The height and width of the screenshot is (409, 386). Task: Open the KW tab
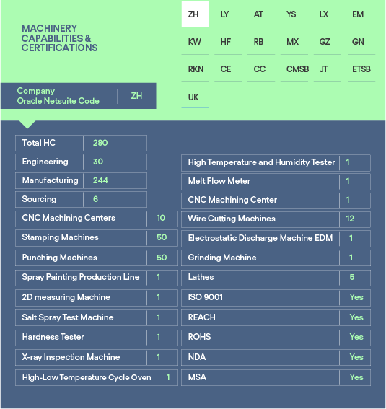tap(195, 42)
